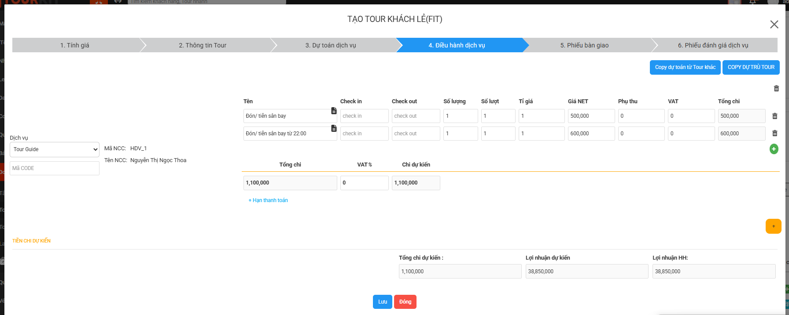Go to step 1. Tính giá
This screenshot has width=789, height=315.
click(x=75, y=45)
